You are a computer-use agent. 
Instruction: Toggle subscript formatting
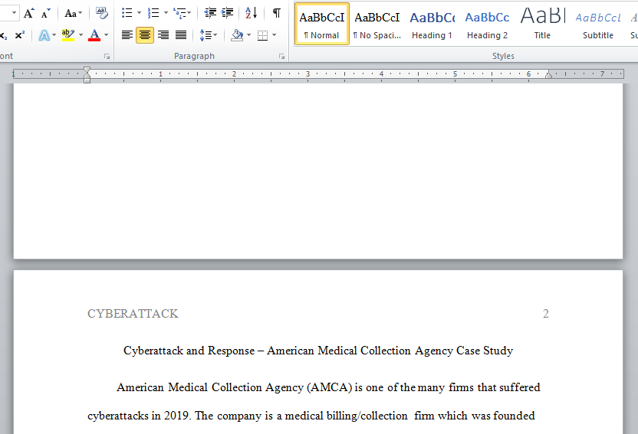click(x=4, y=35)
